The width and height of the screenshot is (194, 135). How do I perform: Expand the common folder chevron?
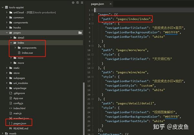point(7,18)
